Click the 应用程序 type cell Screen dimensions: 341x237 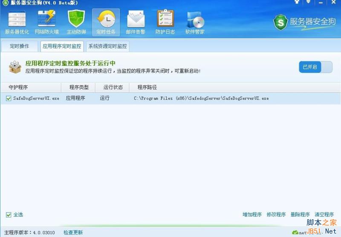(75, 98)
